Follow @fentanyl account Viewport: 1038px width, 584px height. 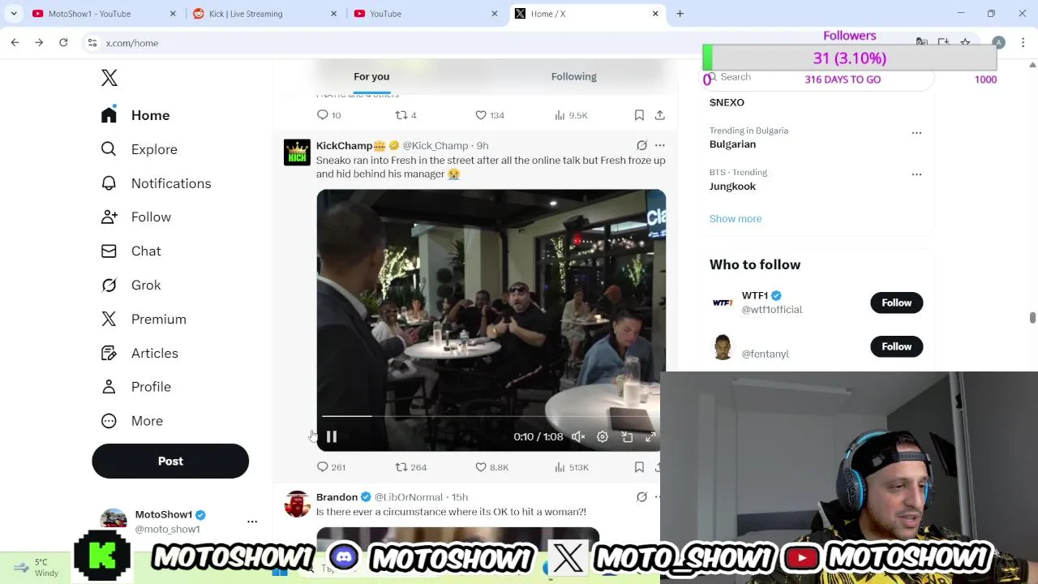point(896,346)
